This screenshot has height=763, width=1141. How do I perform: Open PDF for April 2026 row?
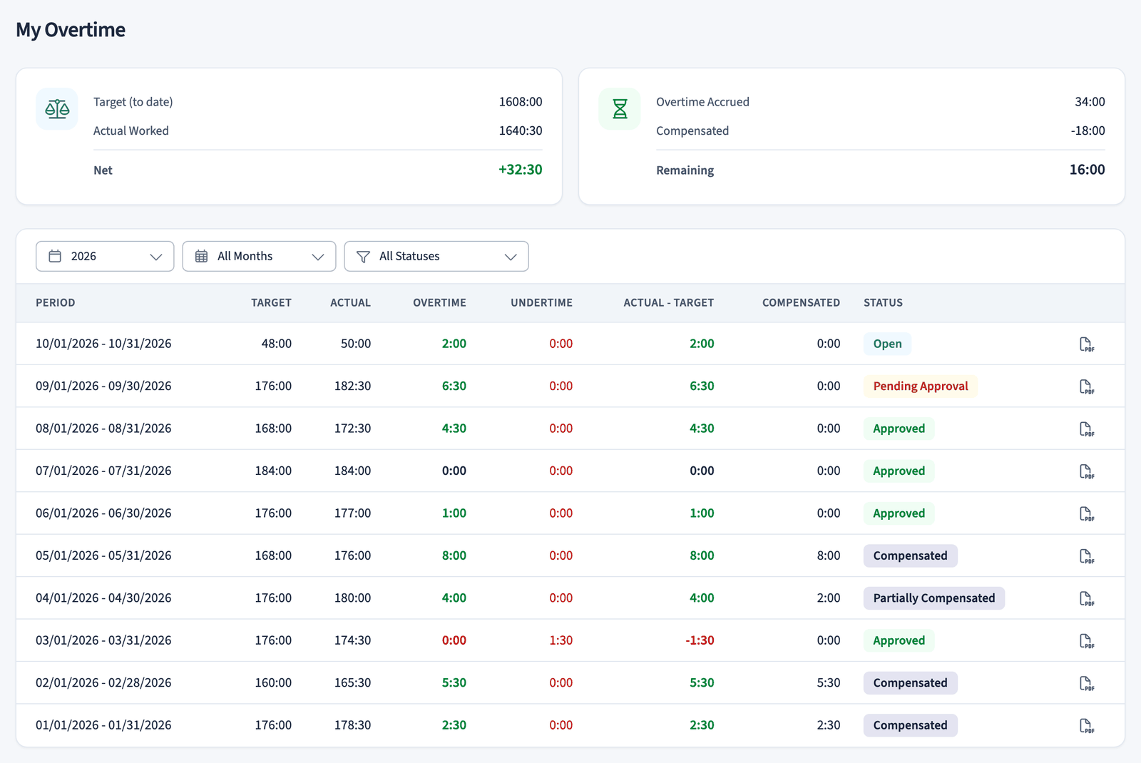click(x=1086, y=598)
